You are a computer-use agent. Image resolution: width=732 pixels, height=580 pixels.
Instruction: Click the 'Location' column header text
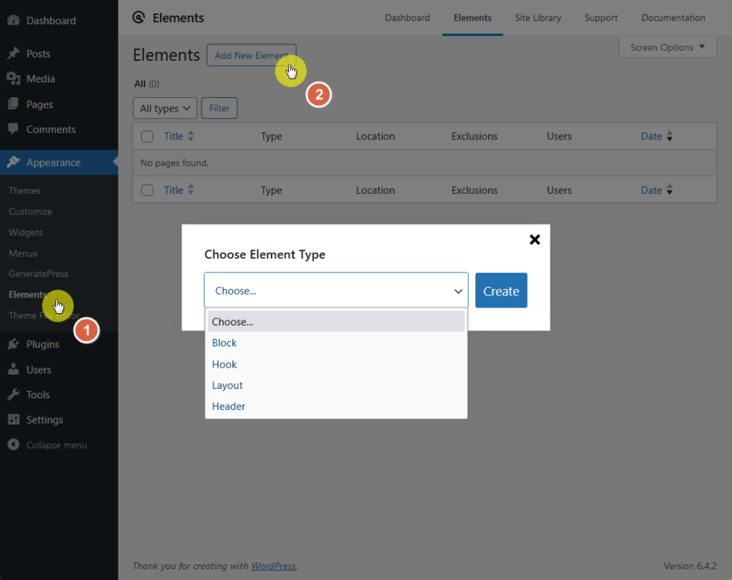pyautogui.click(x=375, y=137)
